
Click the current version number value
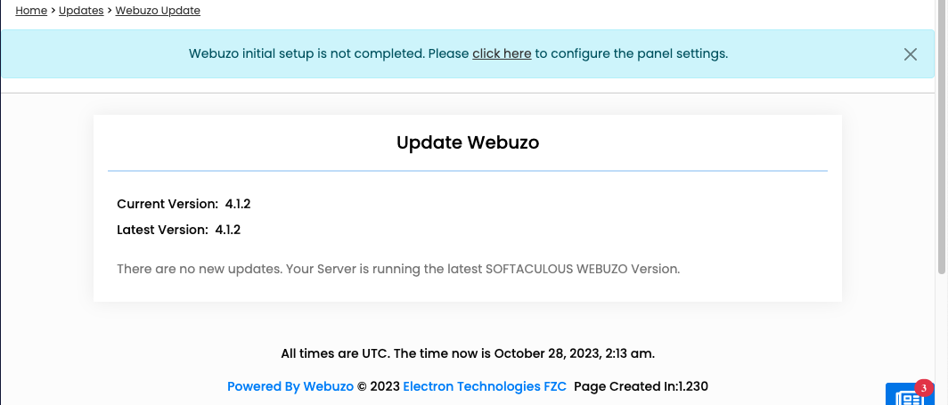pyautogui.click(x=238, y=204)
